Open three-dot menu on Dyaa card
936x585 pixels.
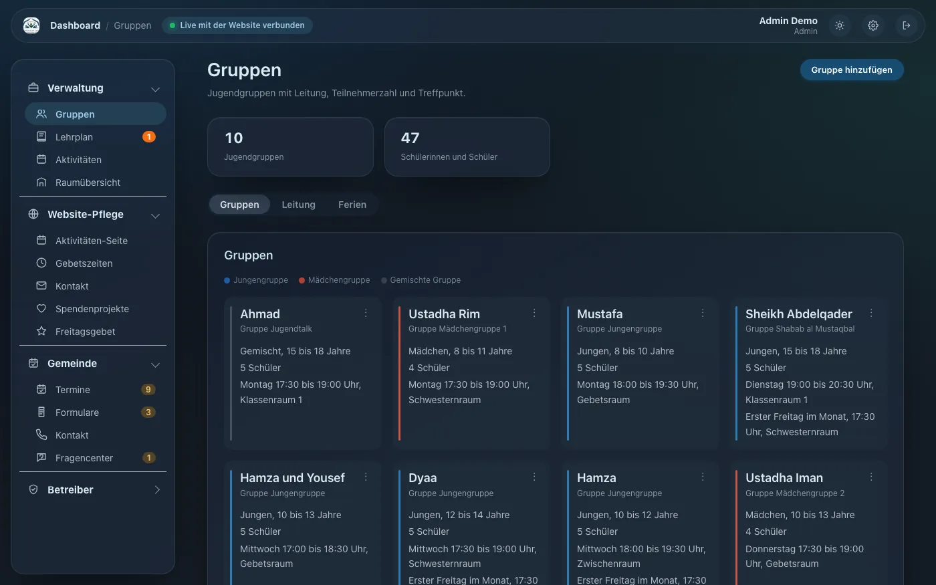tap(534, 477)
